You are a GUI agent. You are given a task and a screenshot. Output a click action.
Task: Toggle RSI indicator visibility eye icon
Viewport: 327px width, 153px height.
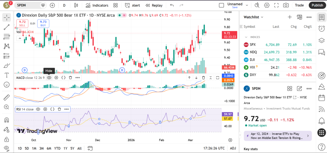(38, 109)
